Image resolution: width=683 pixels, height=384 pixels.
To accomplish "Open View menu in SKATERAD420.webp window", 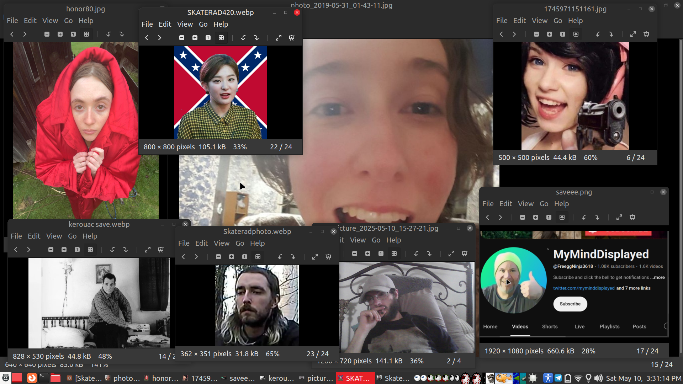I will (185, 24).
